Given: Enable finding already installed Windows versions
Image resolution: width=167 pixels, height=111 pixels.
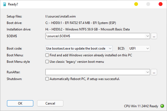Looking at the screenshot, I should [47, 55].
